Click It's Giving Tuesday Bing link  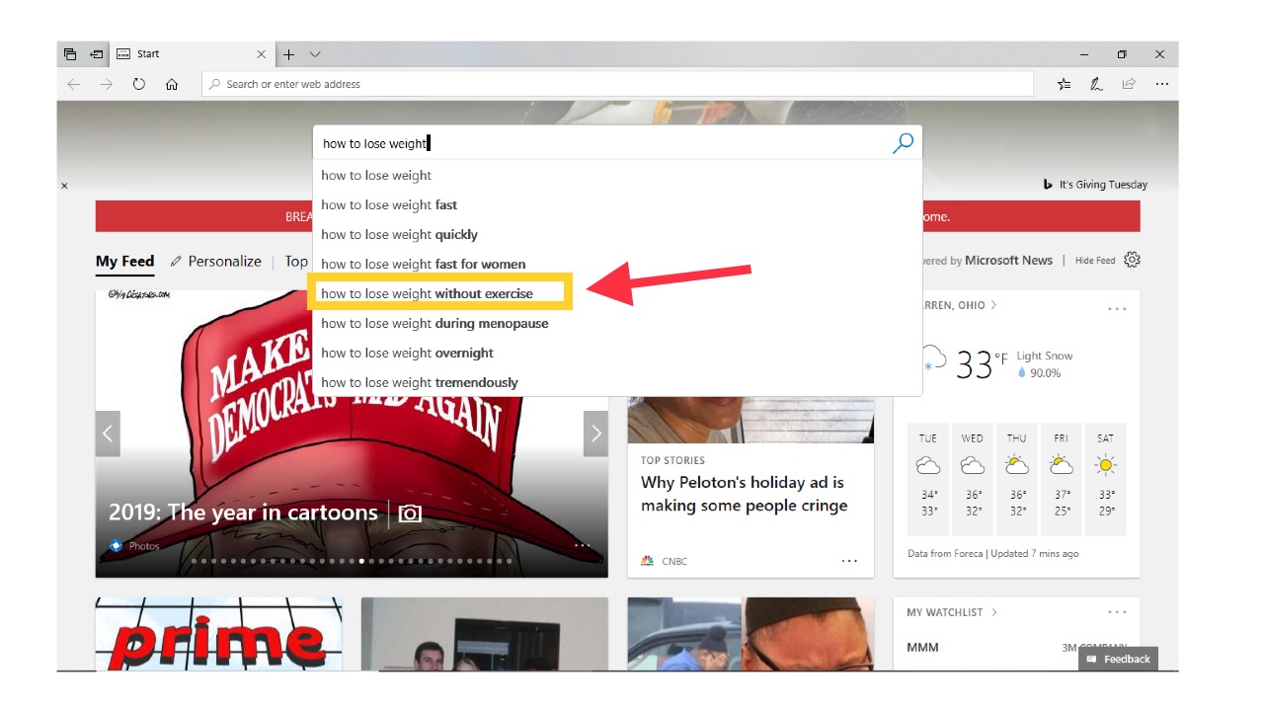1095,185
